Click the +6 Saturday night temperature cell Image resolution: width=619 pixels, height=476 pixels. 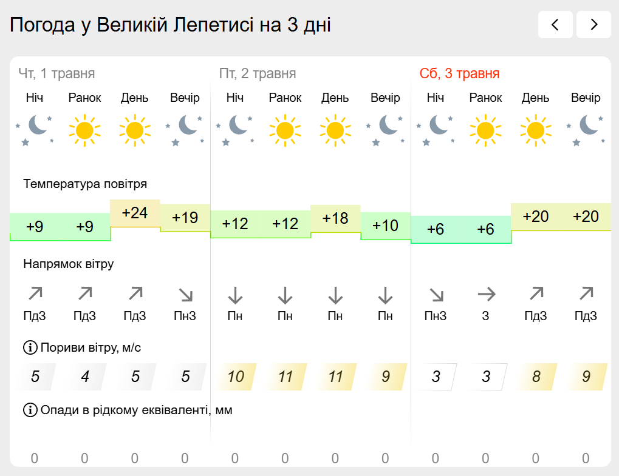tap(436, 229)
